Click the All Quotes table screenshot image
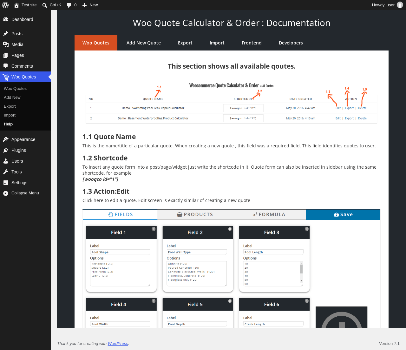This screenshot has width=406, height=350. click(232, 103)
